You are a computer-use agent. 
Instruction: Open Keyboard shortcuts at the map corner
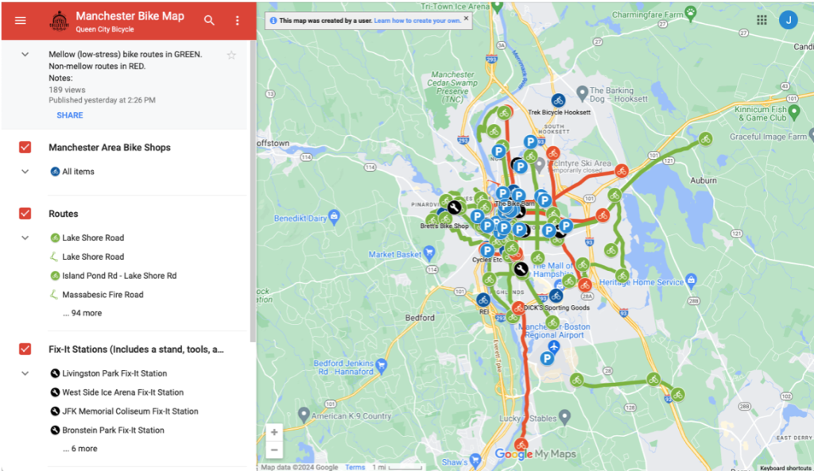pyautogui.click(x=785, y=468)
